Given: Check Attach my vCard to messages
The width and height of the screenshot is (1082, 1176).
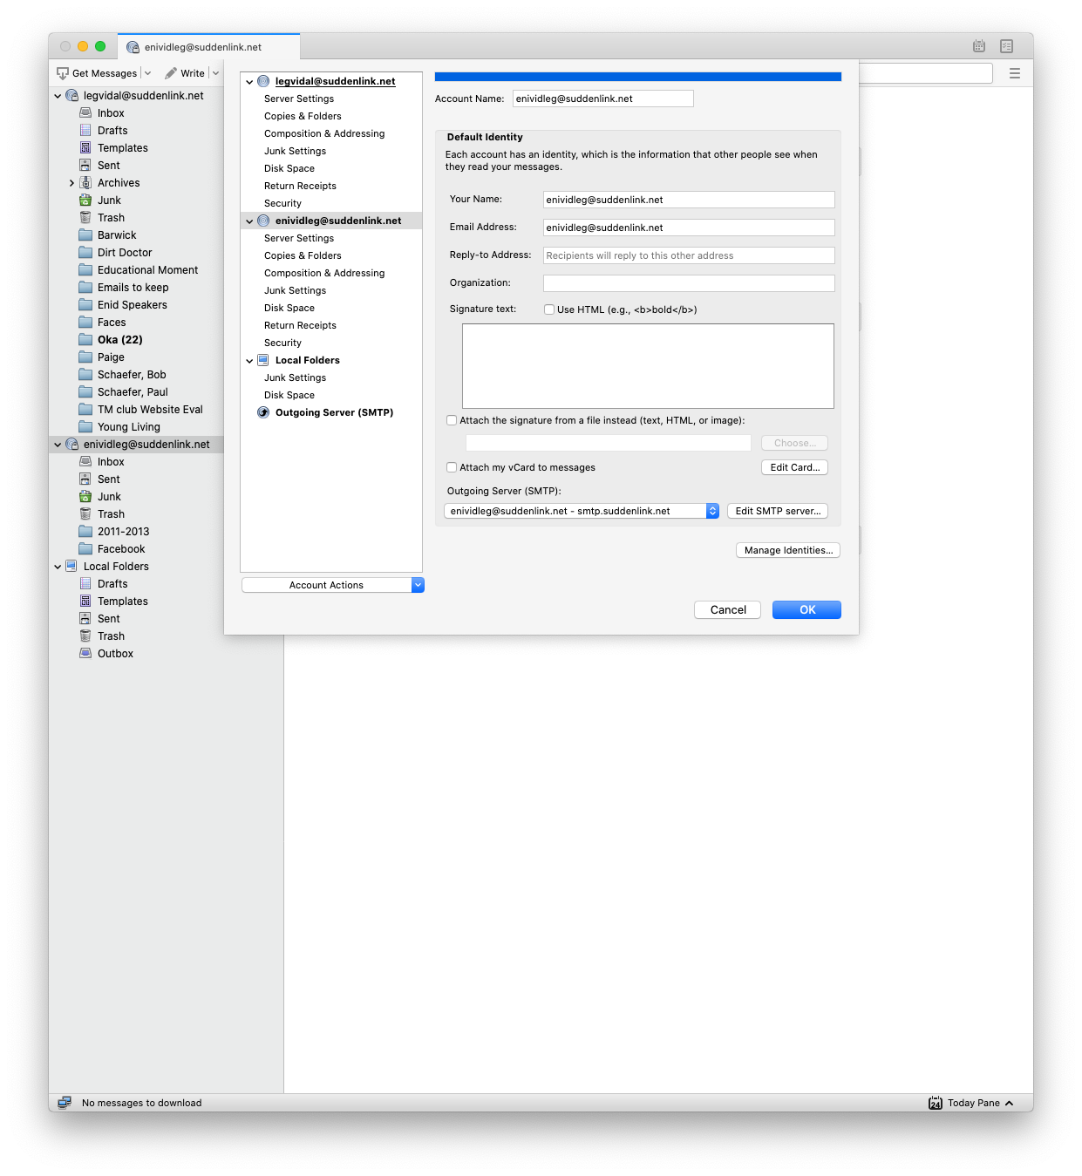Looking at the screenshot, I should 452,467.
